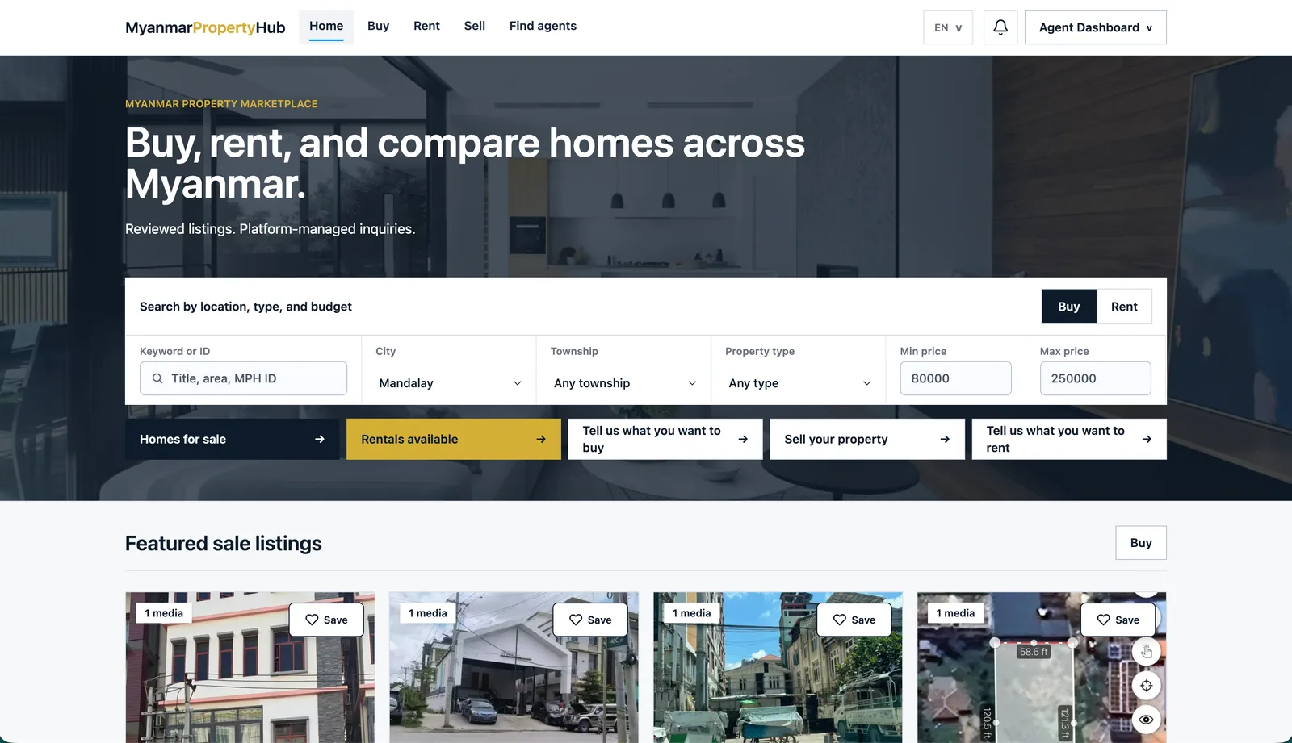Expand the Agent Dashboard menu

tap(1096, 27)
